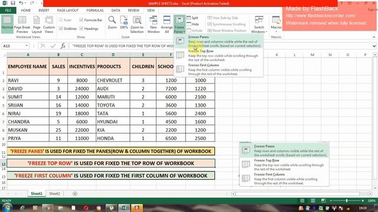
Task: Toggle the Headings checkbox
Action: tap(89, 29)
